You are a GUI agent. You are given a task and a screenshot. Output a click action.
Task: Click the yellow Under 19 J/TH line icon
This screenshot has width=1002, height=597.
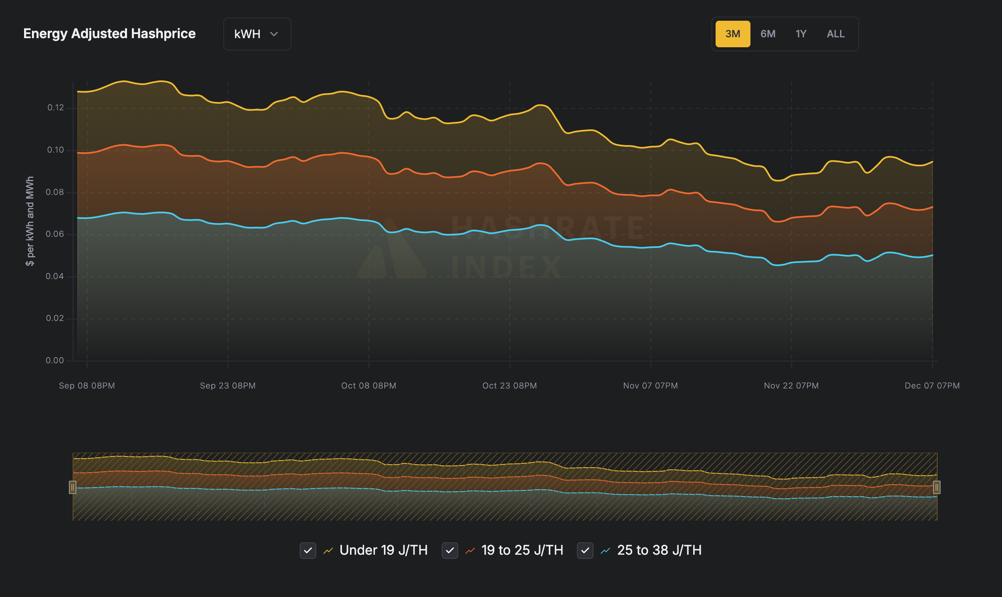pyautogui.click(x=328, y=551)
